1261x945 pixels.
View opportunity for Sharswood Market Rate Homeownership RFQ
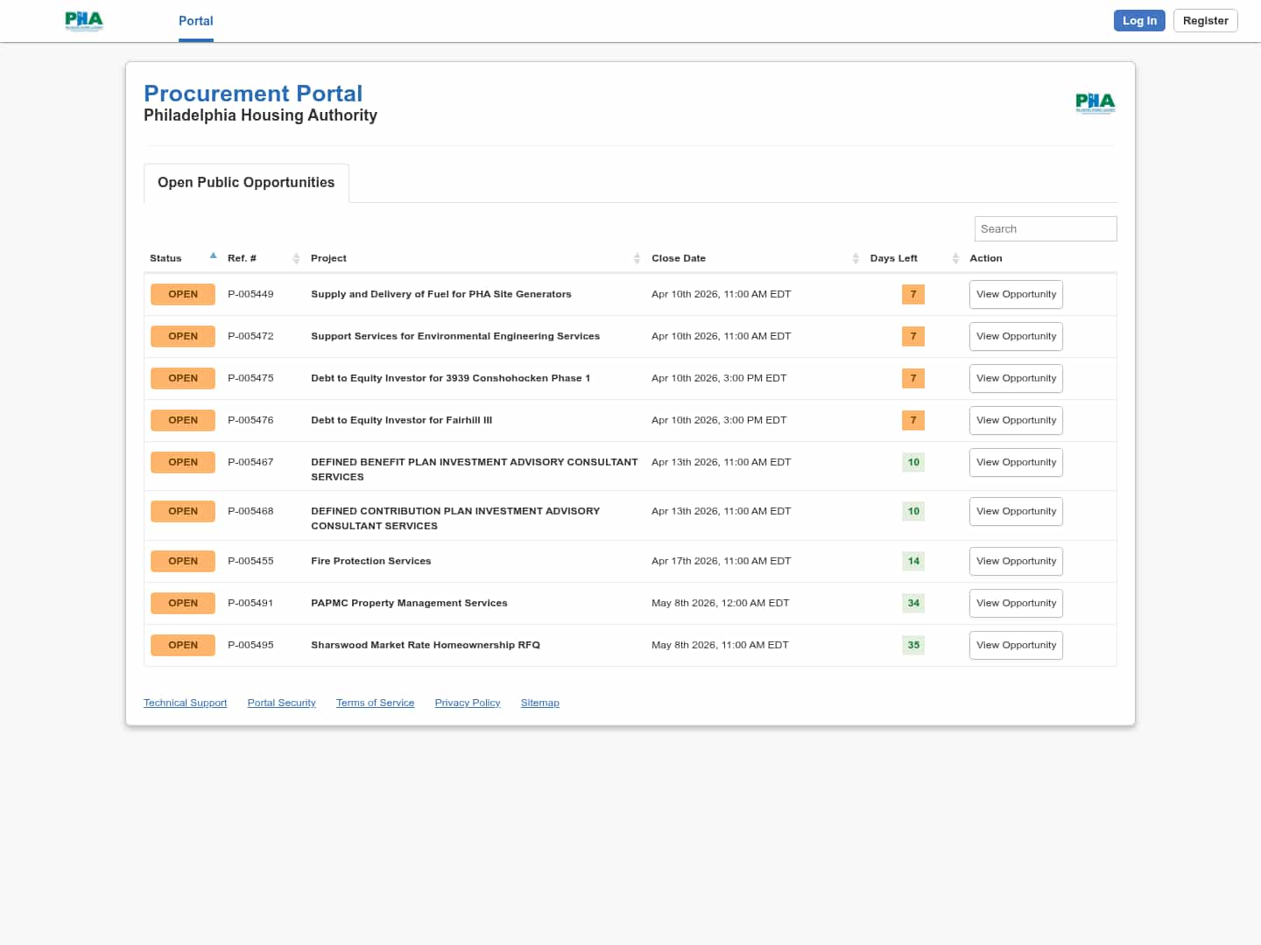click(1016, 645)
